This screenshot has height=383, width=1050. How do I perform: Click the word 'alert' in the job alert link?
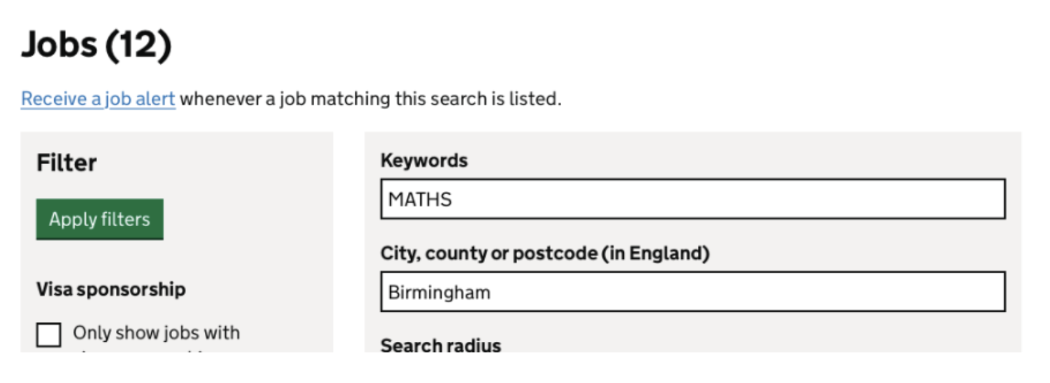tap(155, 99)
